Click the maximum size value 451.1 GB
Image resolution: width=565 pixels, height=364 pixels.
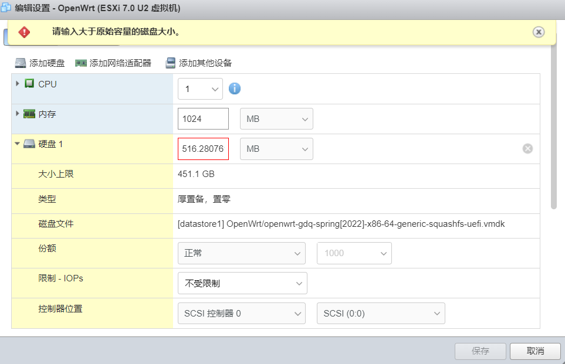coord(196,174)
